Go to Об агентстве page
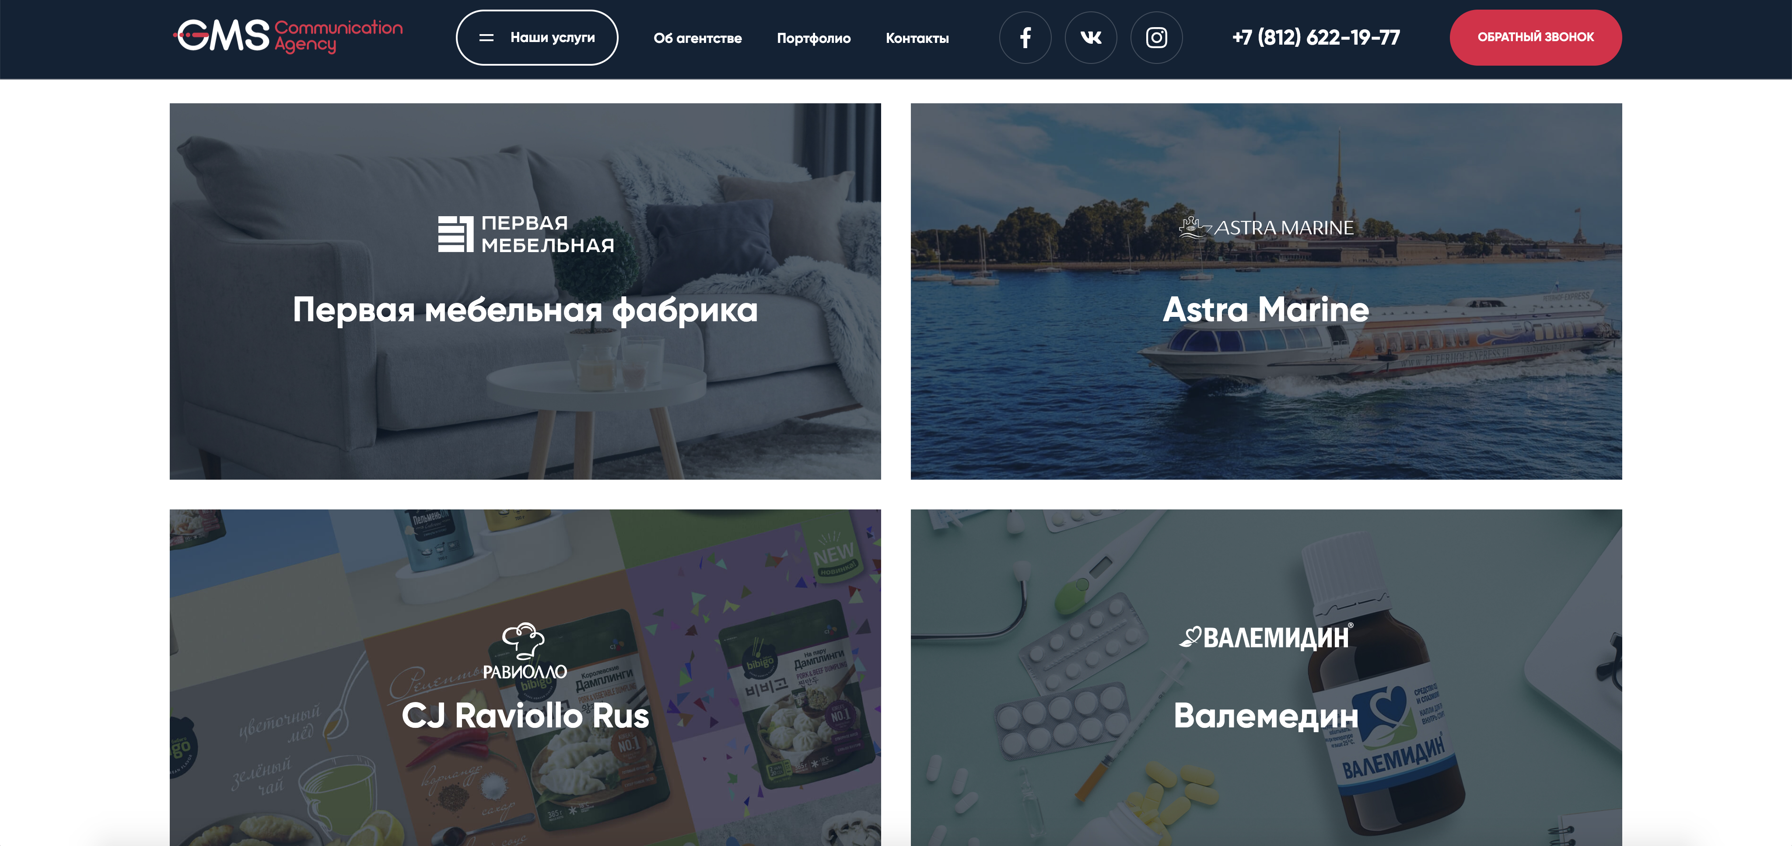Image resolution: width=1792 pixels, height=846 pixels. pyautogui.click(x=697, y=38)
